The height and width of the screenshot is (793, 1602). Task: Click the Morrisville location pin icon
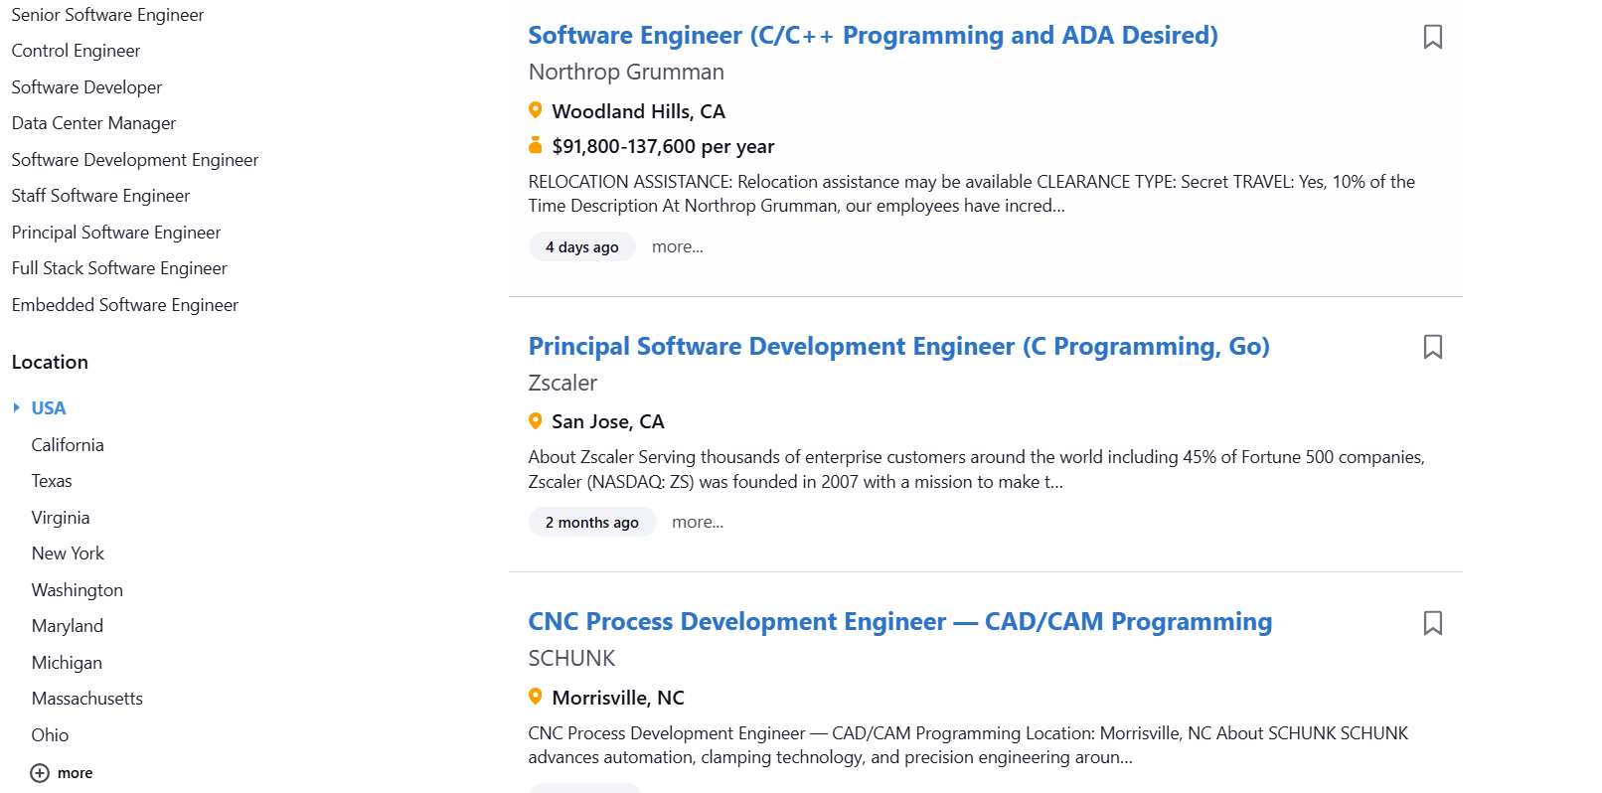pos(536,697)
